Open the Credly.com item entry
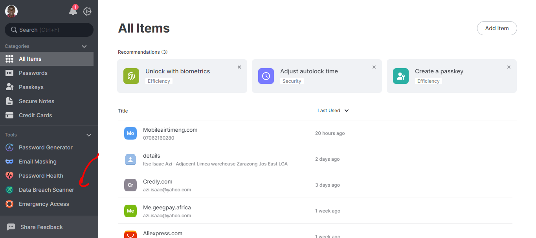This screenshot has height=238, width=536. 158,182
